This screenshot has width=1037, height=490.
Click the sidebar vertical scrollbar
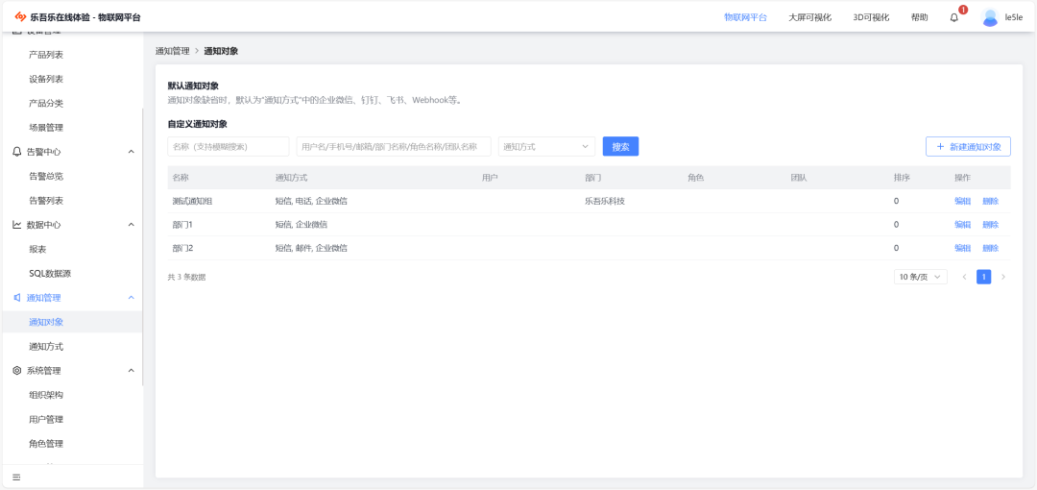(x=142, y=246)
